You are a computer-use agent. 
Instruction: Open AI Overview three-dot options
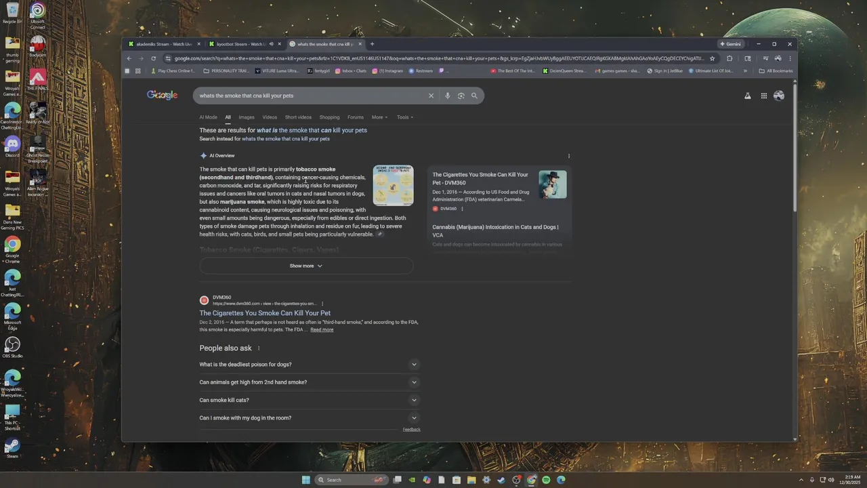click(x=569, y=156)
